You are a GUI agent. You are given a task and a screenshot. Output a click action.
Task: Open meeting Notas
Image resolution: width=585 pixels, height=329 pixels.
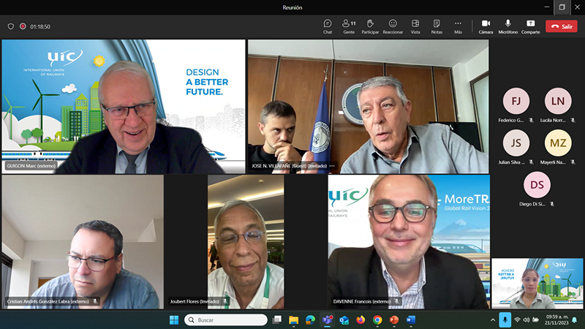pyautogui.click(x=437, y=26)
